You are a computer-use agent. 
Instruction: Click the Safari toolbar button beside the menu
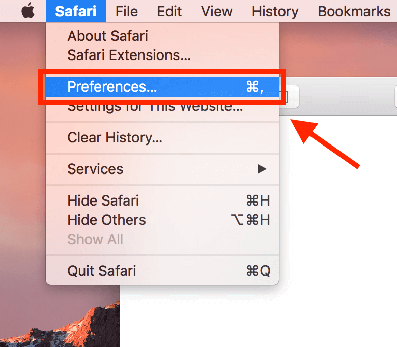point(290,97)
